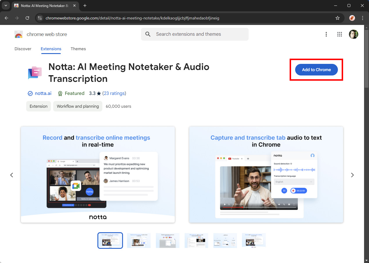Open a new browser tab
The width and height of the screenshot is (369, 263).
[85, 6]
